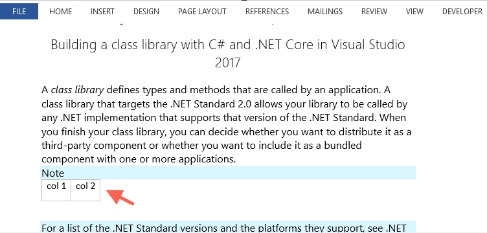Viewport: 487px width, 233px height.
Task: Select the VIEW ribbon tab
Action: click(x=414, y=12)
